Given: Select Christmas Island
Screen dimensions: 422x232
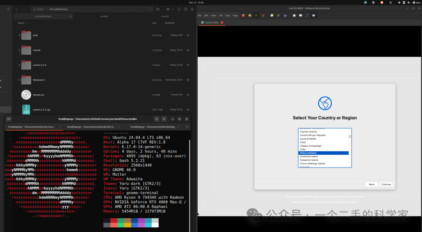Looking at the screenshot, I should [324, 156].
